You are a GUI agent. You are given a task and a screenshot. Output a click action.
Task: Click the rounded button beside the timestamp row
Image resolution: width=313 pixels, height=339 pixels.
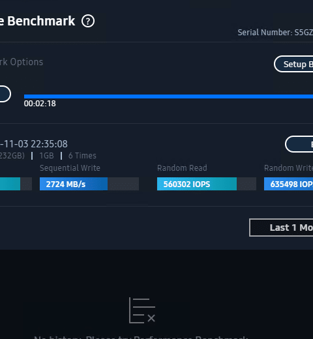[299, 144]
